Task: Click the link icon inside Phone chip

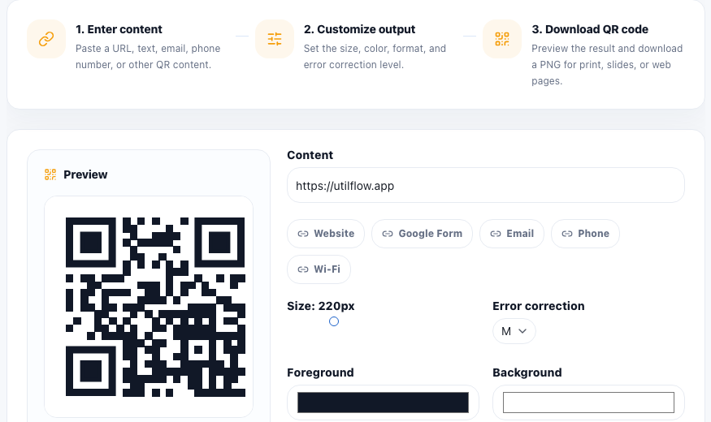Action: (x=567, y=234)
